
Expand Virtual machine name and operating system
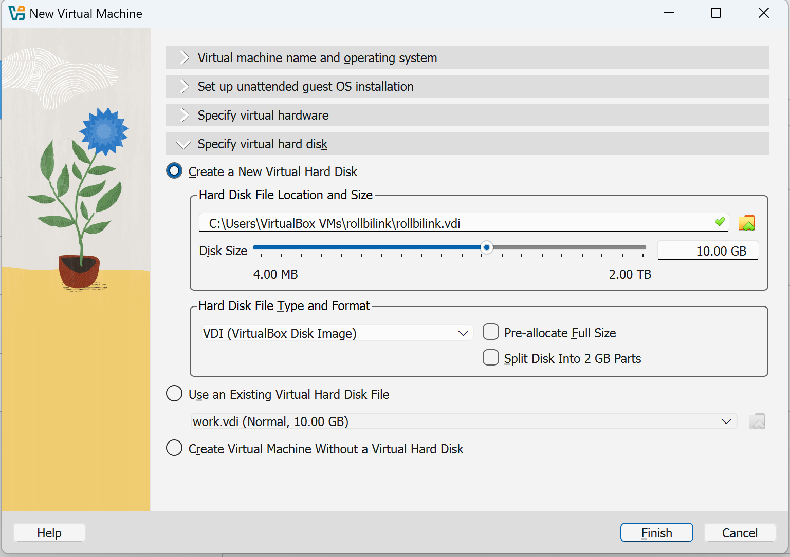467,57
